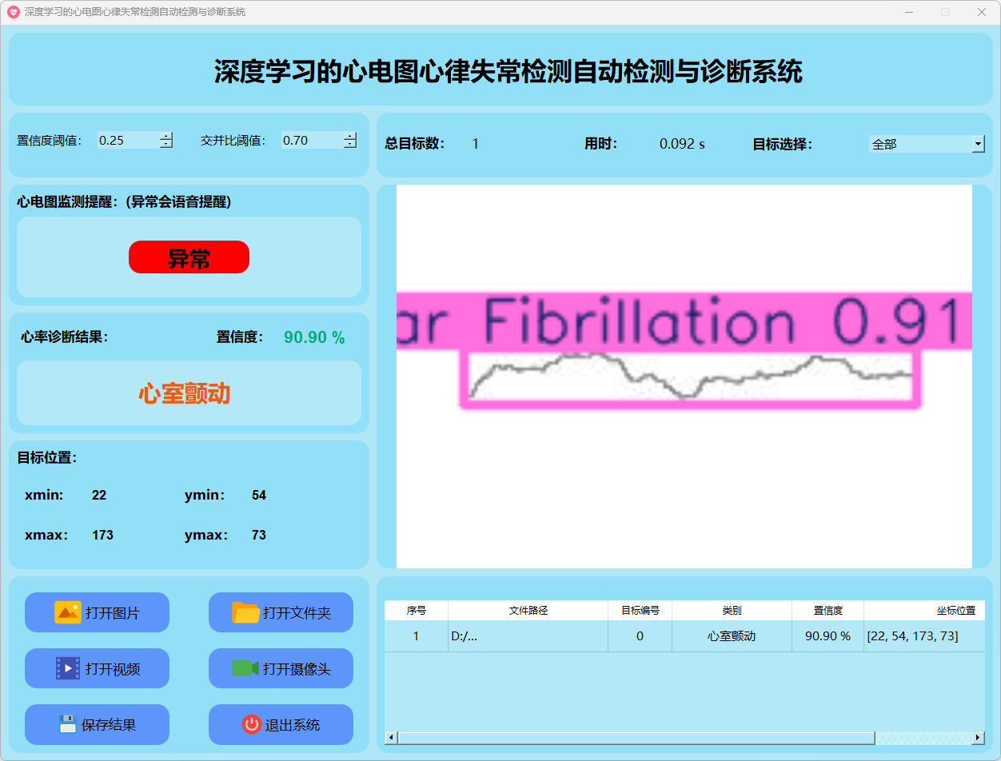
Task: Click the heart app icon in title bar
Action: pyautogui.click(x=13, y=12)
